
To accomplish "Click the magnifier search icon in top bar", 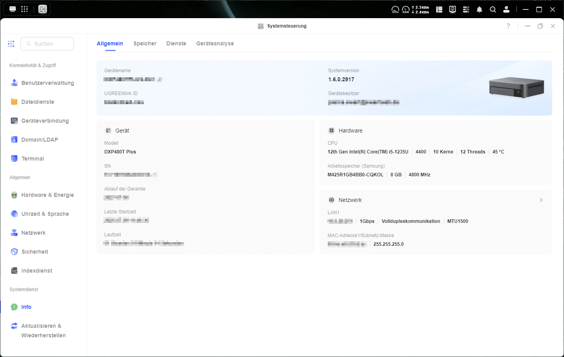I will [493, 9].
